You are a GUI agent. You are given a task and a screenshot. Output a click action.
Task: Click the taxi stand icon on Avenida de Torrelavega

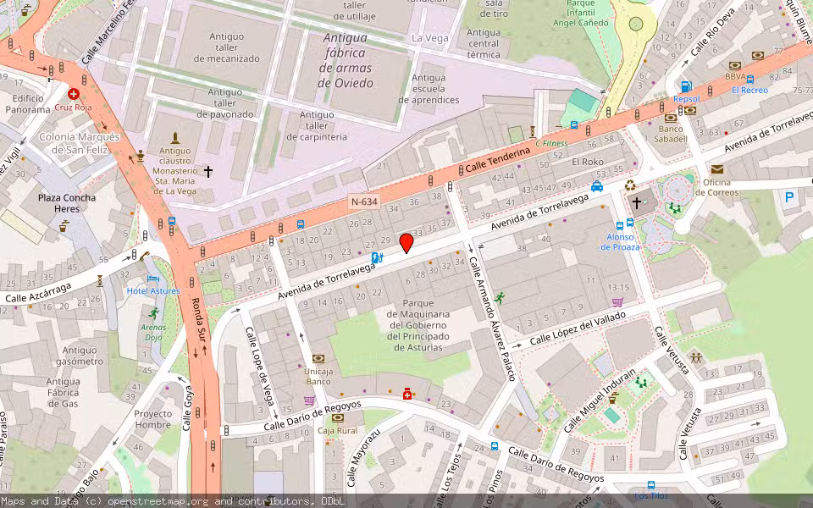[x=597, y=186]
